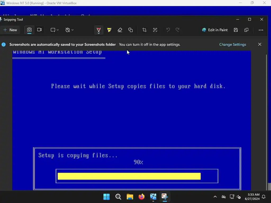Redo the last edit
Image resolution: width=271 pixels, height=203 pixels.
(x=178, y=30)
